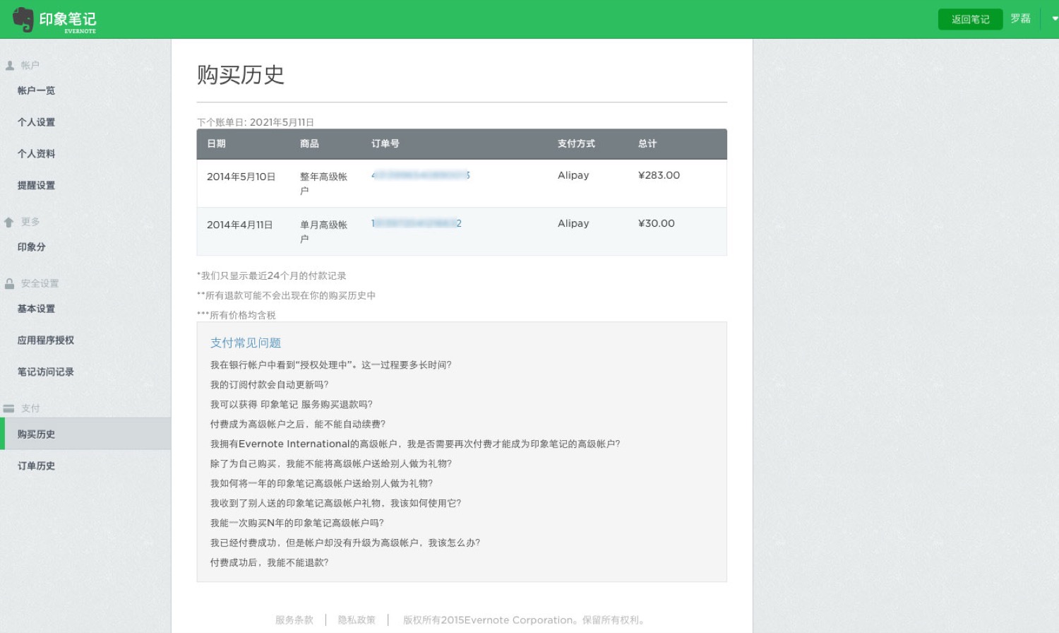Click the 更多 upward arrow icon

(9, 222)
